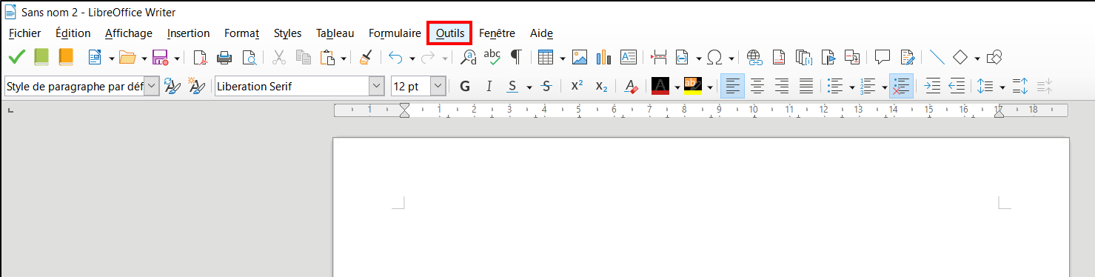Select the Line drawing tool
1095x277 pixels.
pyautogui.click(x=937, y=57)
